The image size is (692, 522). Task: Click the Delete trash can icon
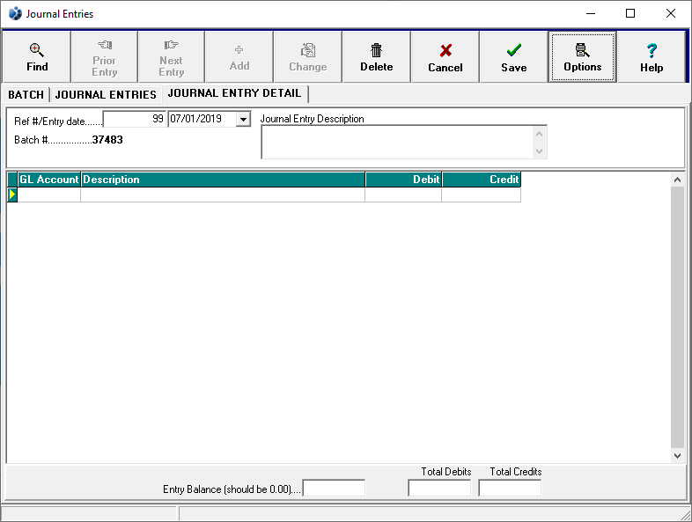(376, 51)
